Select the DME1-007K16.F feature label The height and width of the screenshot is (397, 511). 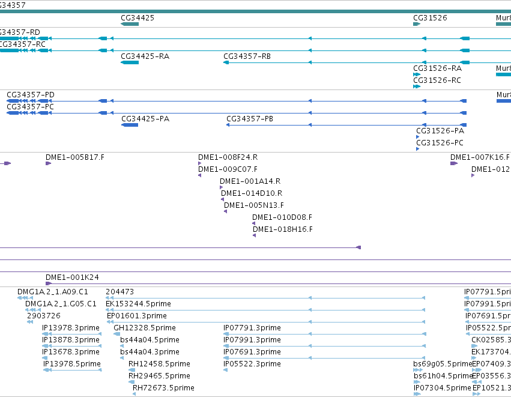(480, 157)
